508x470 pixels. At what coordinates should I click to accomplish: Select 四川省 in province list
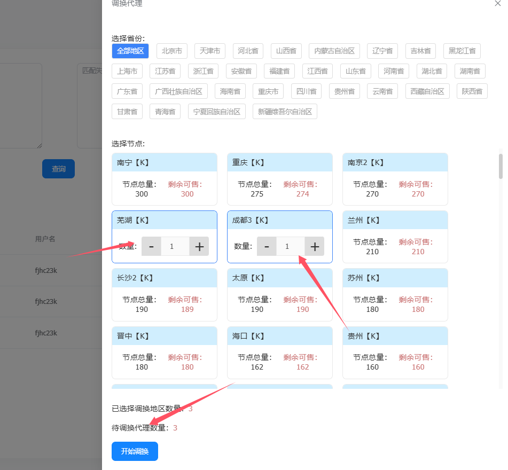[306, 91]
